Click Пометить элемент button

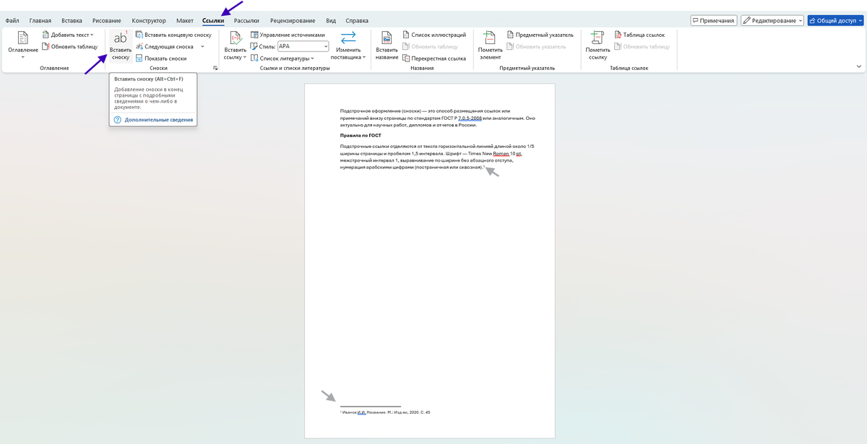[490, 45]
